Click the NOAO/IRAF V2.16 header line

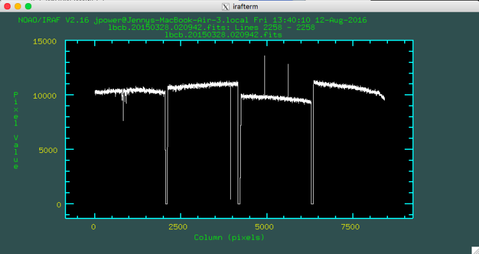point(193,20)
